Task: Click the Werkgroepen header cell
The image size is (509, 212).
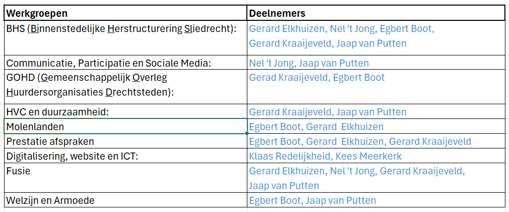Action: coord(125,13)
